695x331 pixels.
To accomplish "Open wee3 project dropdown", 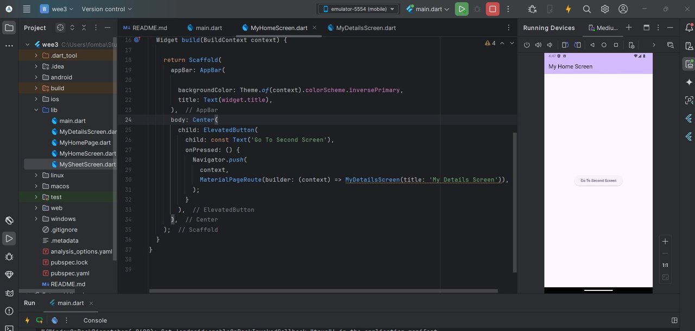I will point(57,9).
